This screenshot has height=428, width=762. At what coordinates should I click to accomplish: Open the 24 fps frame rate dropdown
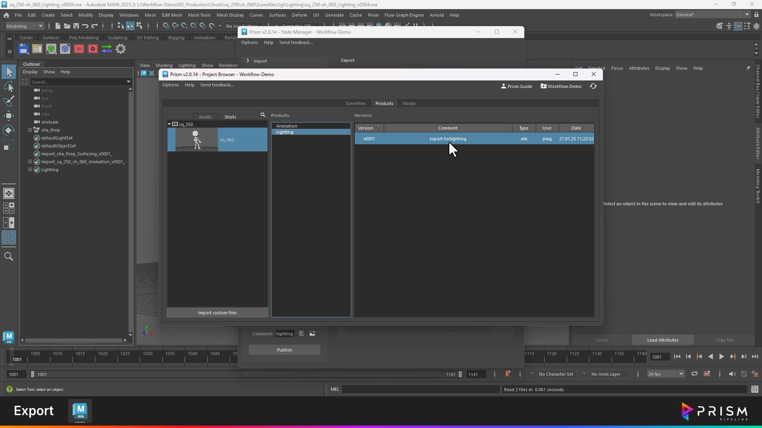coord(666,374)
